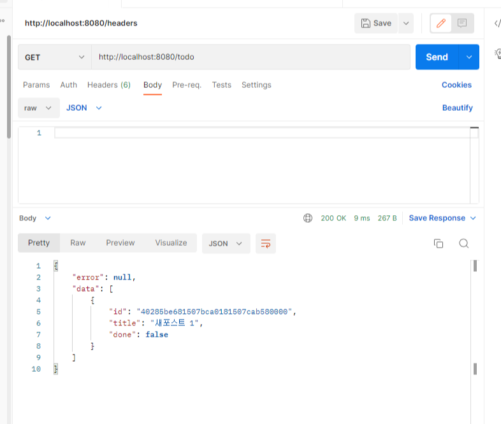Click the "data": [ line in response
This screenshot has height=424, width=501.
click(92, 289)
